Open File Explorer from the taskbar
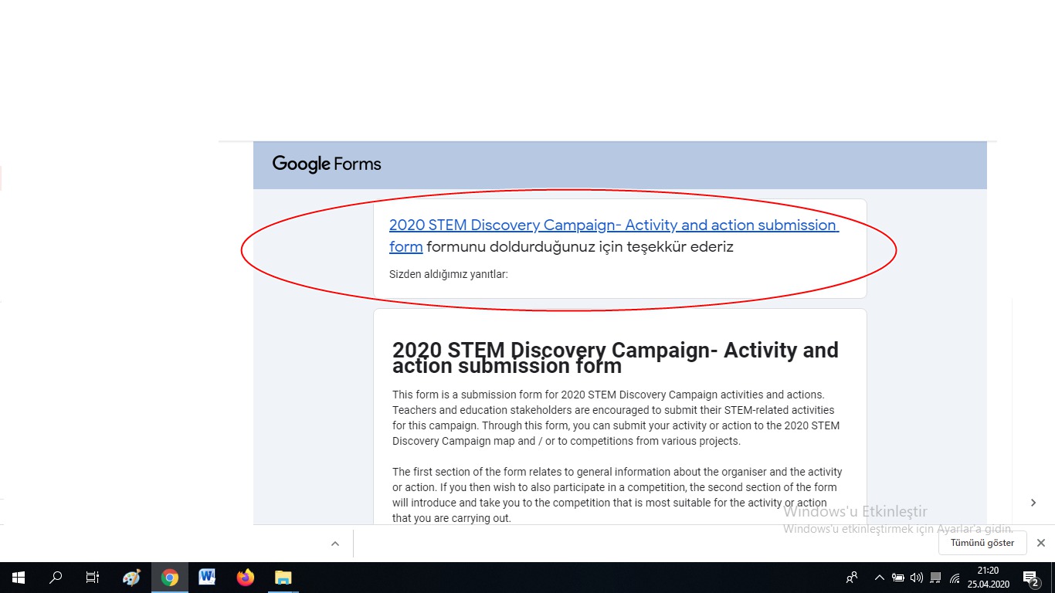This screenshot has width=1055, height=593. [x=283, y=578]
